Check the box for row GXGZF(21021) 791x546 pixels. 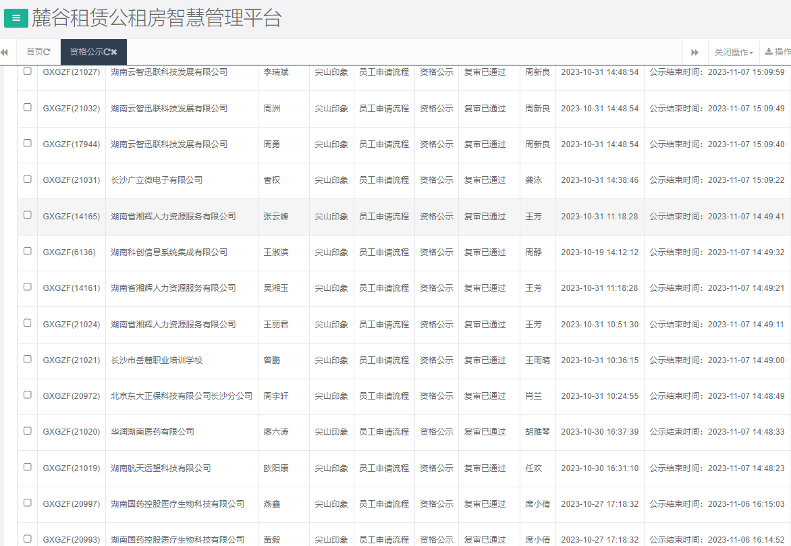28,359
